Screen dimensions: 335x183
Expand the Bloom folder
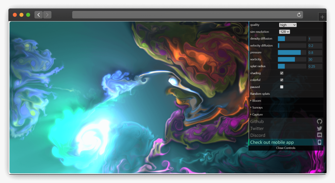[x=257, y=101]
